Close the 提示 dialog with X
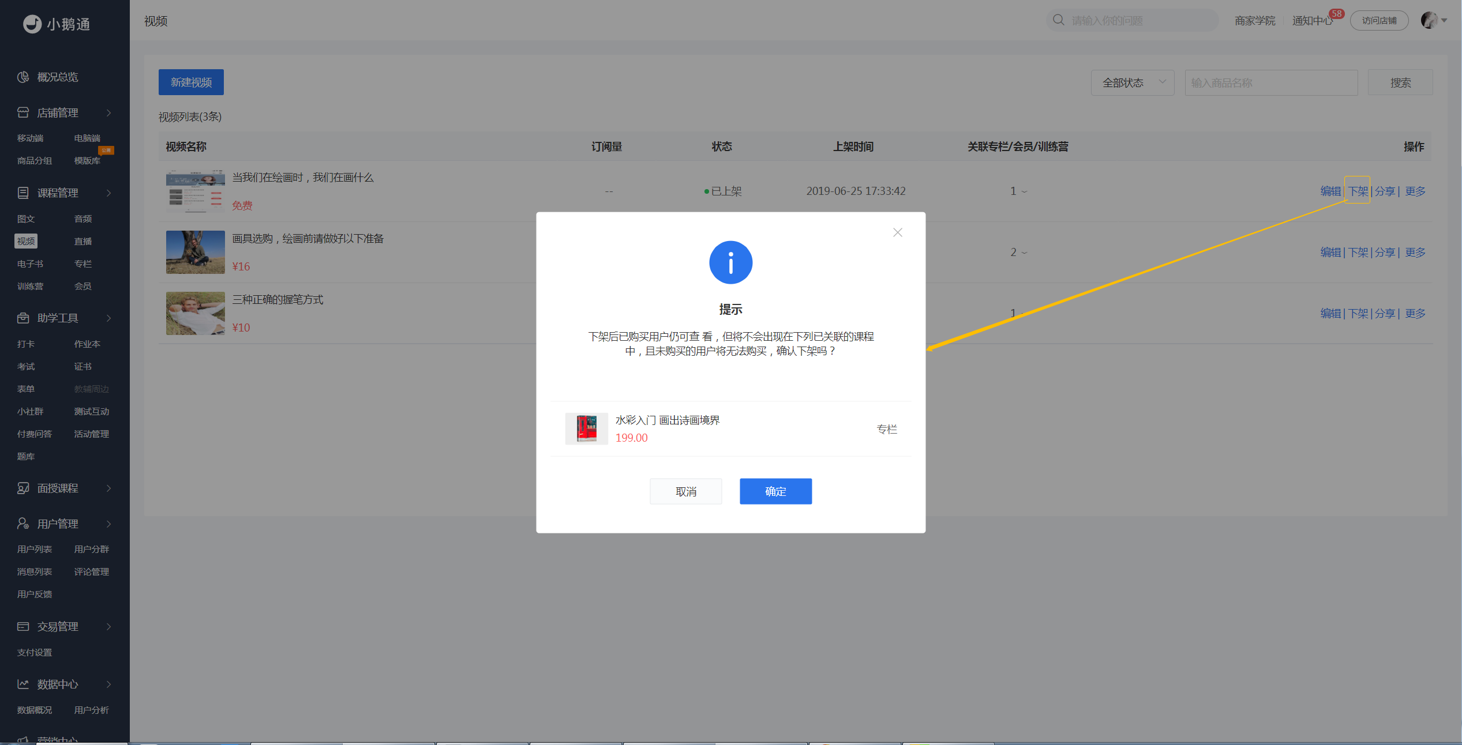The height and width of the screenshot is (745, 1462). click(898, 232)
